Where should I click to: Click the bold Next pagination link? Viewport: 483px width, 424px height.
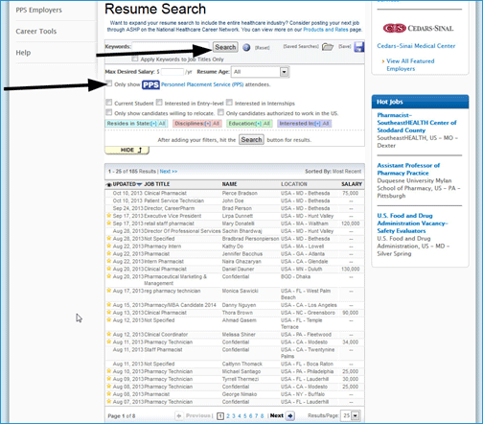(x=277, y=415)
